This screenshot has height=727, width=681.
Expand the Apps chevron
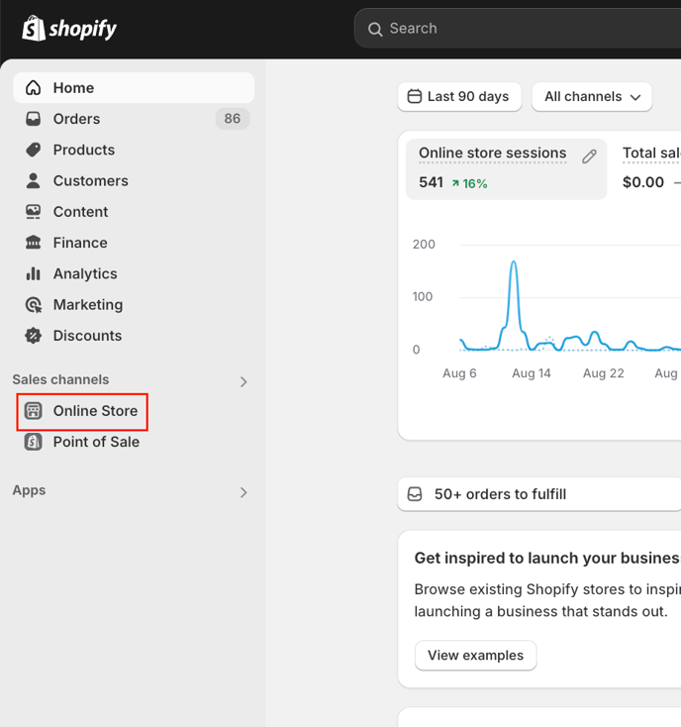pos(243,492)
